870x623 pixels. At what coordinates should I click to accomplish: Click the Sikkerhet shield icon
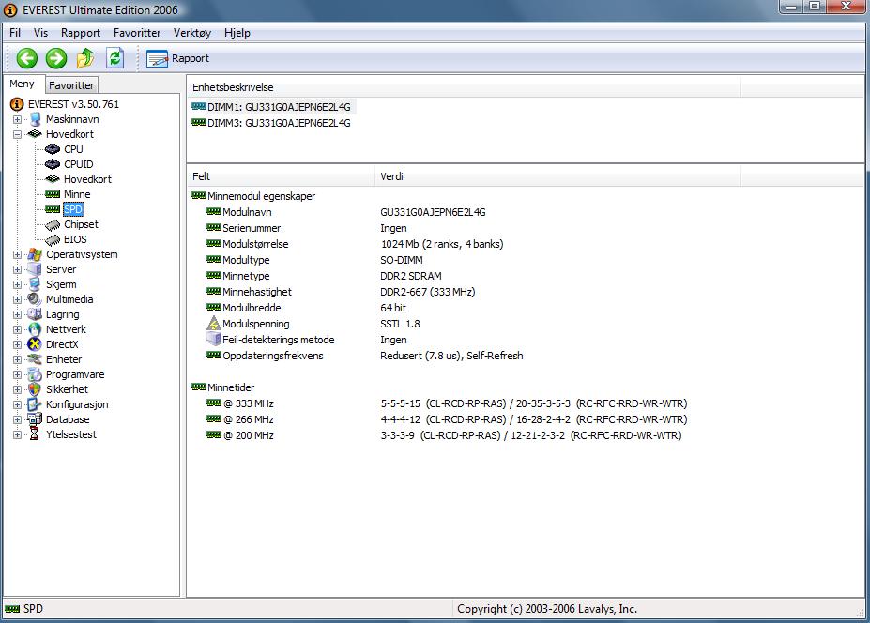tap(35, 389)
